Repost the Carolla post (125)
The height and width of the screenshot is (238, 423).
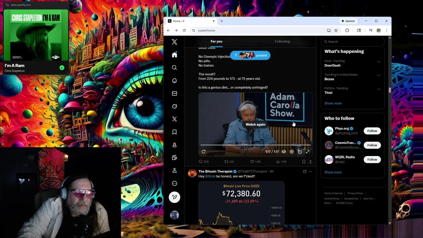click(229, 162)
